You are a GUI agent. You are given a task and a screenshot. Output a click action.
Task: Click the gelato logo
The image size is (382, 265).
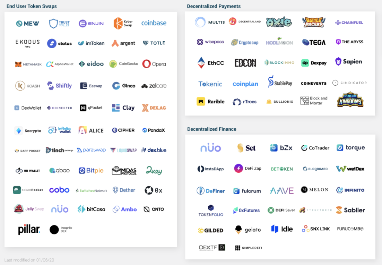click(248, 229)
